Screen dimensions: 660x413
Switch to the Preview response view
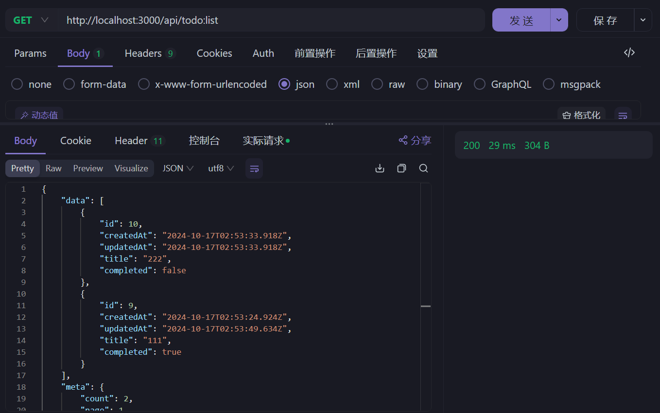pos(88,168)
